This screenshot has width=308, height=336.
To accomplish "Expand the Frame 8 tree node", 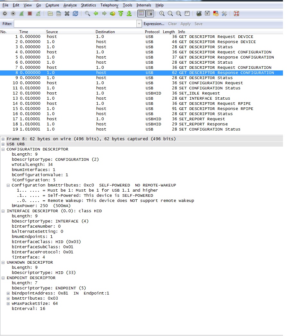I will (3, 139).
